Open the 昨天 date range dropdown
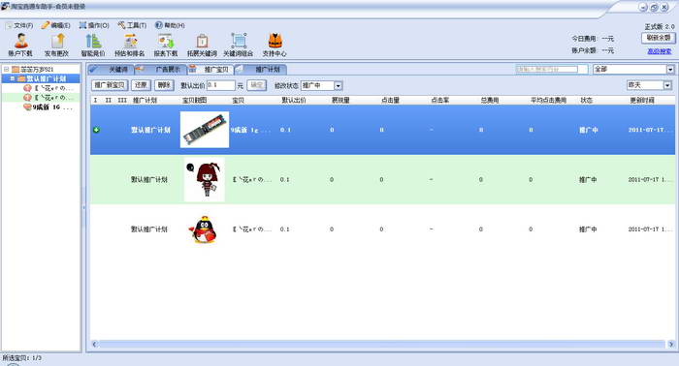Viewport: 679px width, 366px height. click(x=649, y=85)
